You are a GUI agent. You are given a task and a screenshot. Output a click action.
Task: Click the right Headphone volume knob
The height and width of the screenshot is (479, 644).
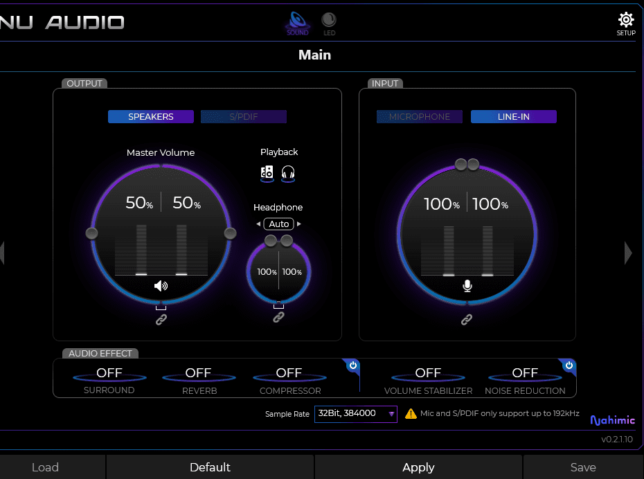287,241
